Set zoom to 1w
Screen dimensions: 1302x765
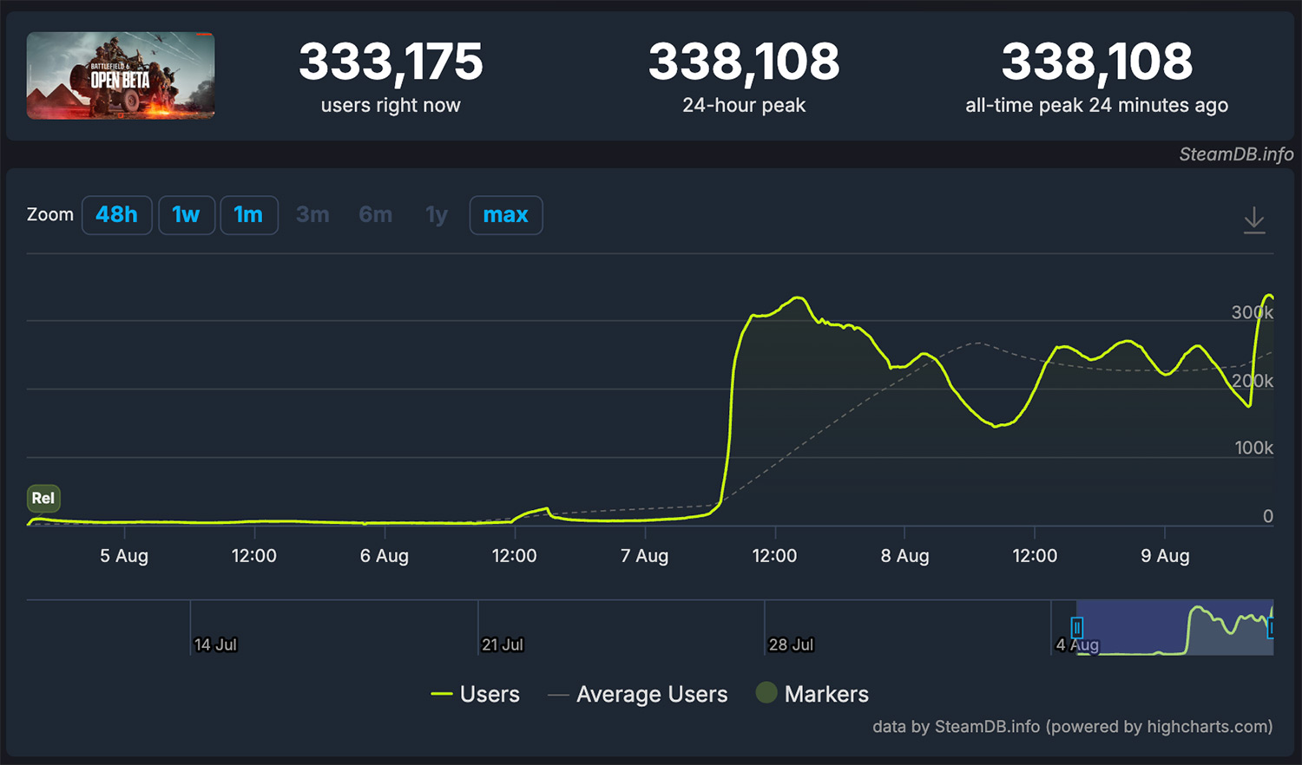(187, 215)
